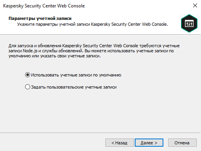Click the window title "Kaspersky Security Center Web Console"
Screen dimensions: 201x151
click(44, 6)
